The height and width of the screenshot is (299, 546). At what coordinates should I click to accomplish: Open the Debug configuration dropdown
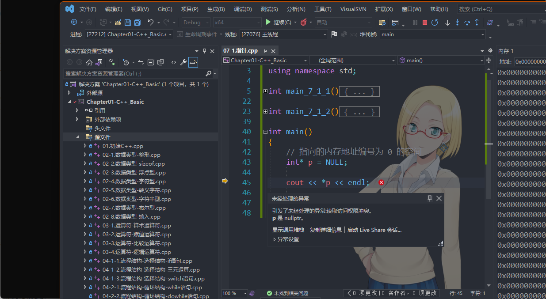point(196,22)
